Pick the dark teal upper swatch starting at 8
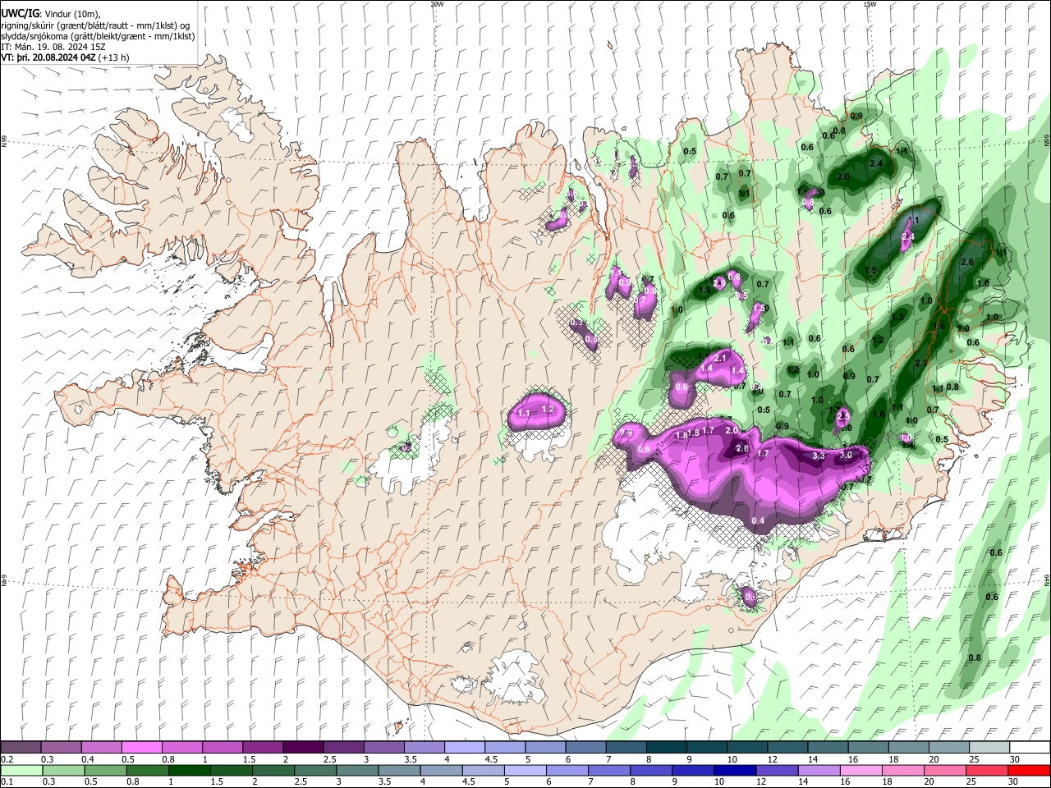 click(x=667, y=747)
